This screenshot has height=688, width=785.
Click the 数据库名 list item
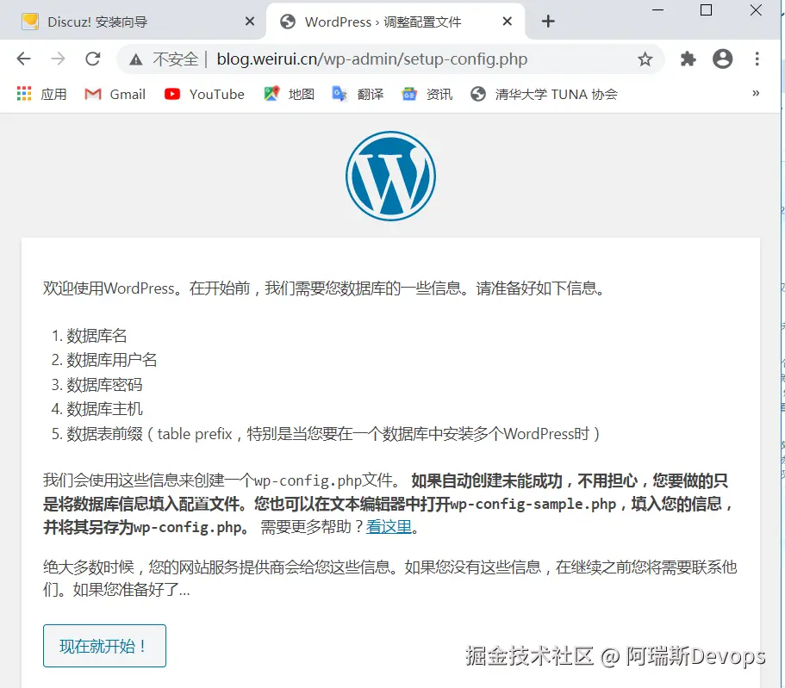(x=97, y=336)
